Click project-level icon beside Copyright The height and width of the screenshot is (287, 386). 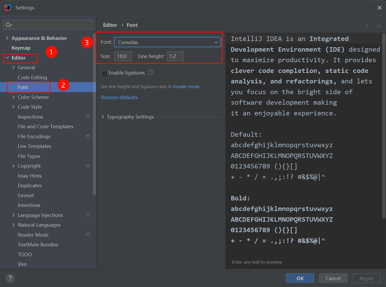(88, 166)
